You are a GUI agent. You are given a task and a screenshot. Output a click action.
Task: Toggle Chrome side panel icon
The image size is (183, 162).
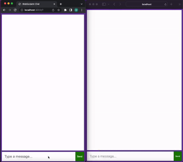[x=71, y=10]
